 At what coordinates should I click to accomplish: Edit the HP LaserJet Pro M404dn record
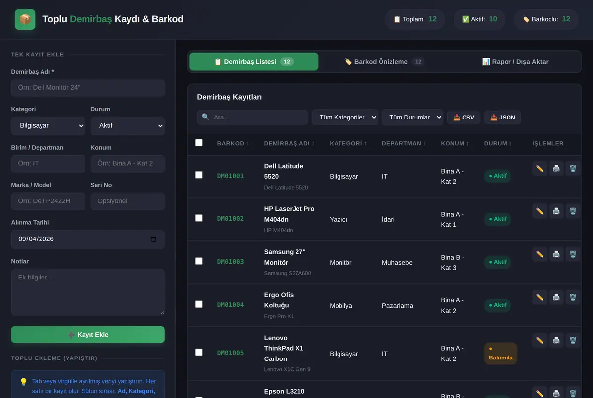point(540,211)
